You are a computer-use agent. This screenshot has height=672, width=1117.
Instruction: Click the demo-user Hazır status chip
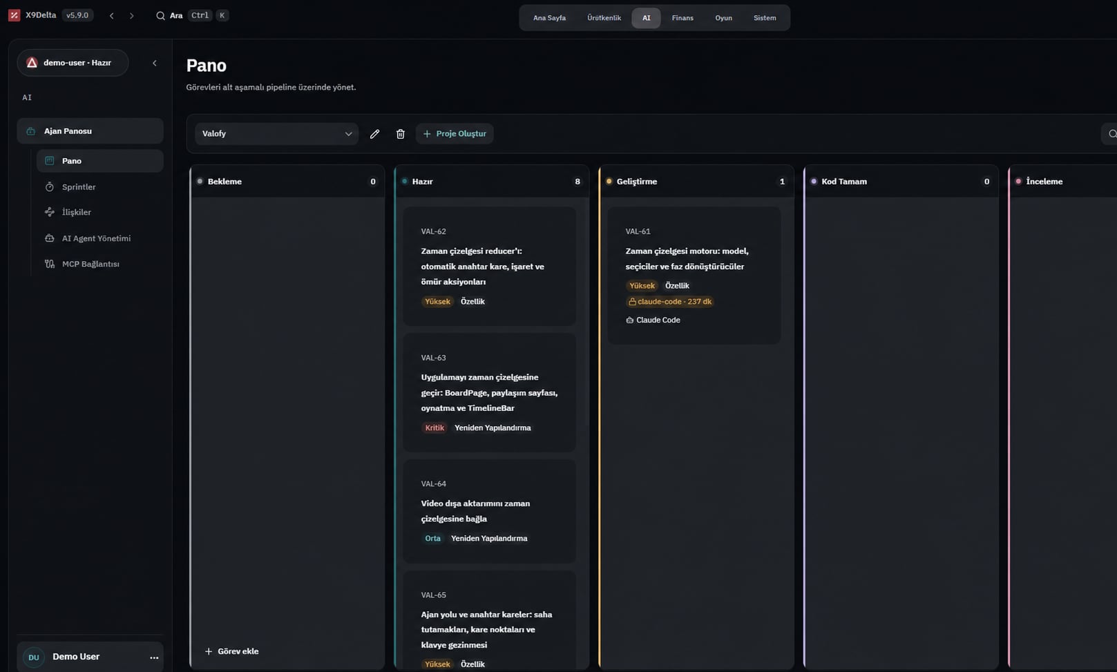[73, 63]
